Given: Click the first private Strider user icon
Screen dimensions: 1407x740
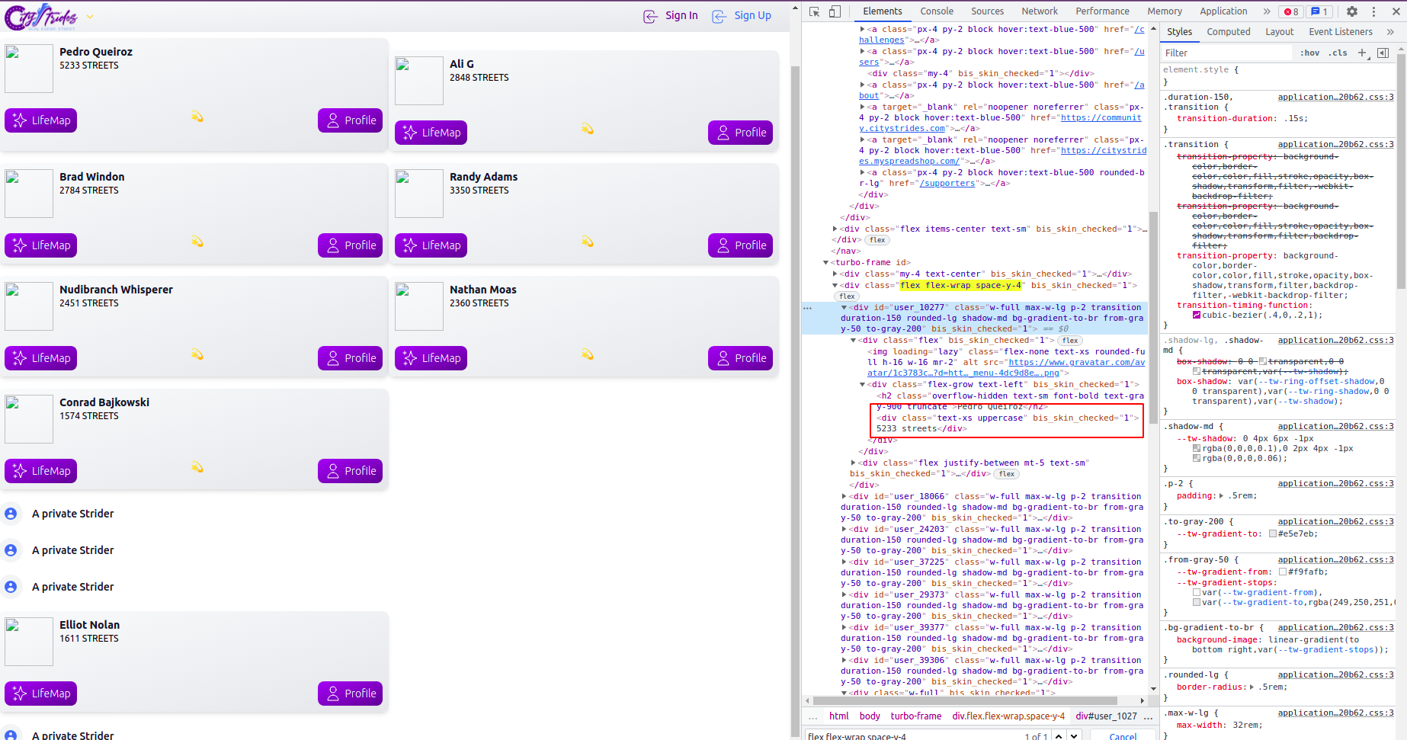Looking at the screenshot, I should [11, 514].
